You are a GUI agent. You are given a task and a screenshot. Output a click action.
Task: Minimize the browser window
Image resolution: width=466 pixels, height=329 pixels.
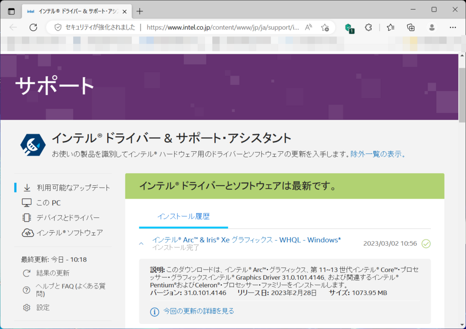click(413, 9)
